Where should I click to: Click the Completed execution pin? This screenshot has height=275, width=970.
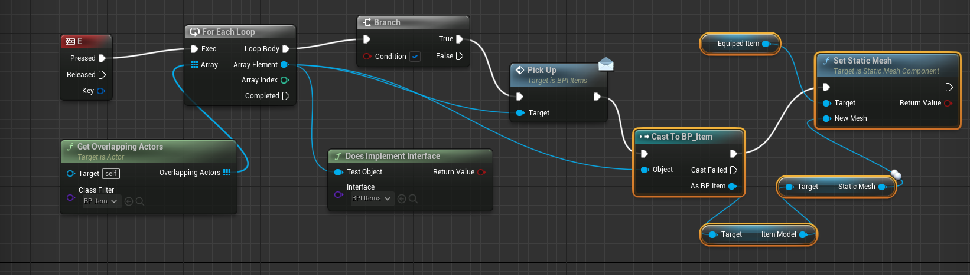click(286, 96)
